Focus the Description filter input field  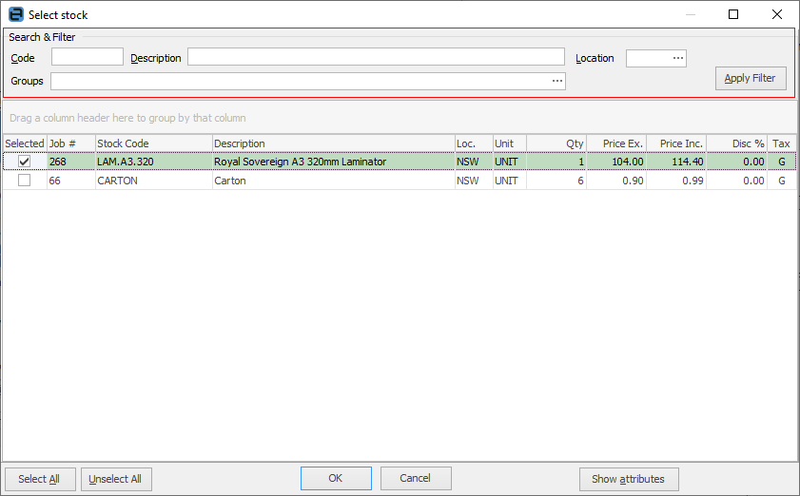click(x=376, y=57)
